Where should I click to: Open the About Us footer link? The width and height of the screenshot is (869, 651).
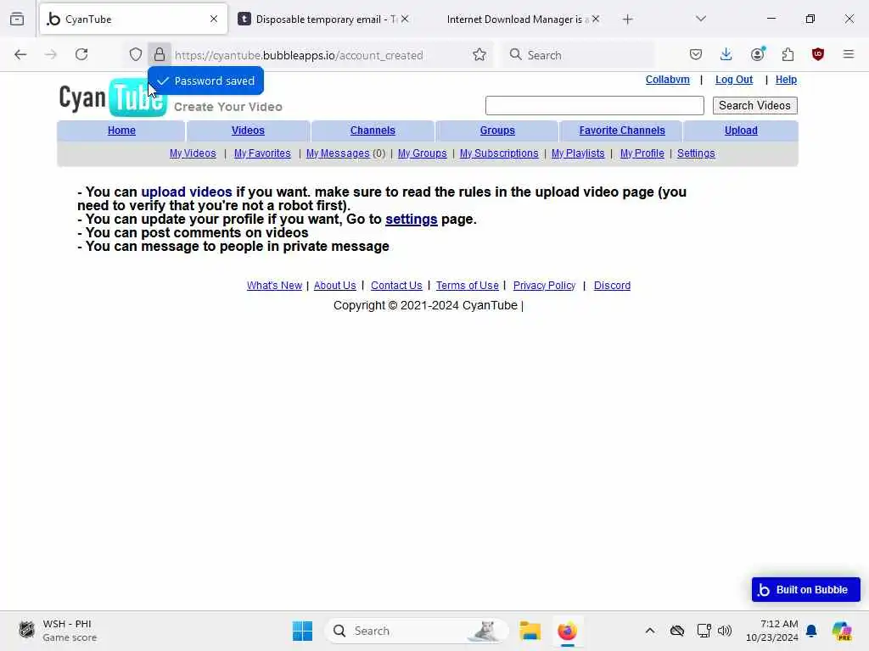click(334, 286)
